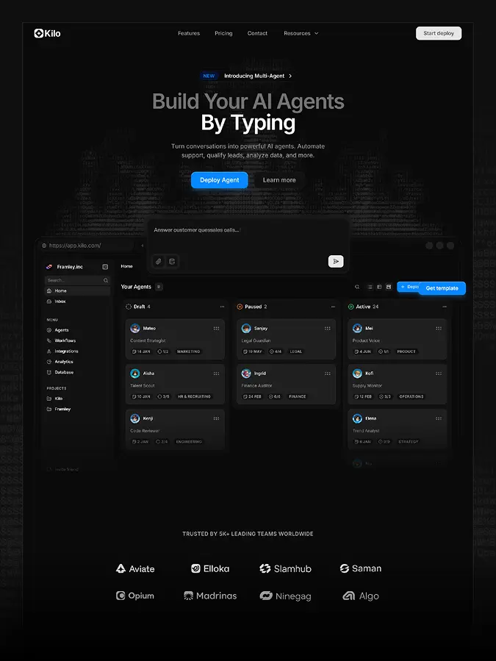Click the LEGAL tag on Sanjay card
Viewport: 496px width, 661px height.
[296, 351]
